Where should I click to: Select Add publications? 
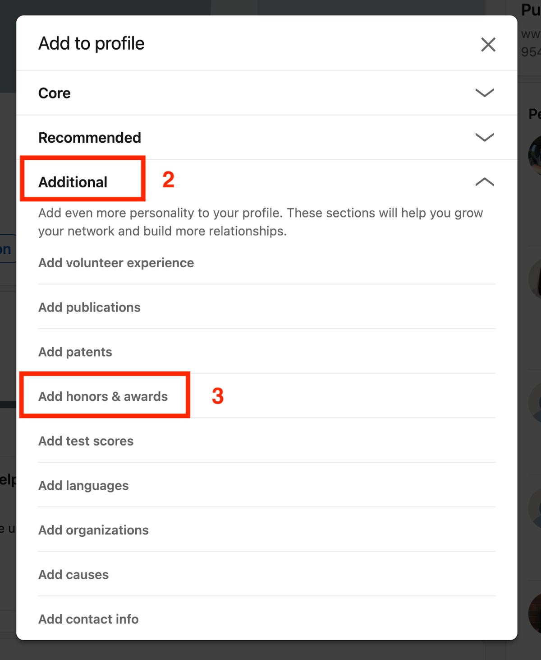point(89,307)
